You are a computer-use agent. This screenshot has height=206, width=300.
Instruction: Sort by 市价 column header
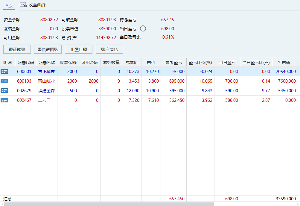coord(151,62)
